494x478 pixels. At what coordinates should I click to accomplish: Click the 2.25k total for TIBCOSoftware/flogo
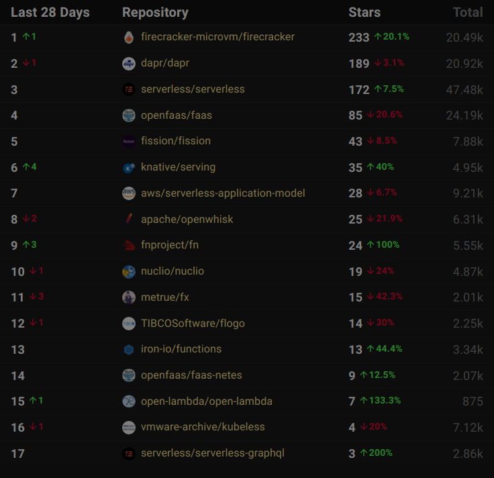[468, 324]
